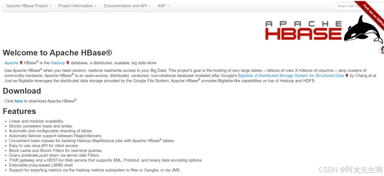This screenshot has width=384, height=176.
Task: Click external-link icon after Bigtable paper link
Action: (346, 76)
